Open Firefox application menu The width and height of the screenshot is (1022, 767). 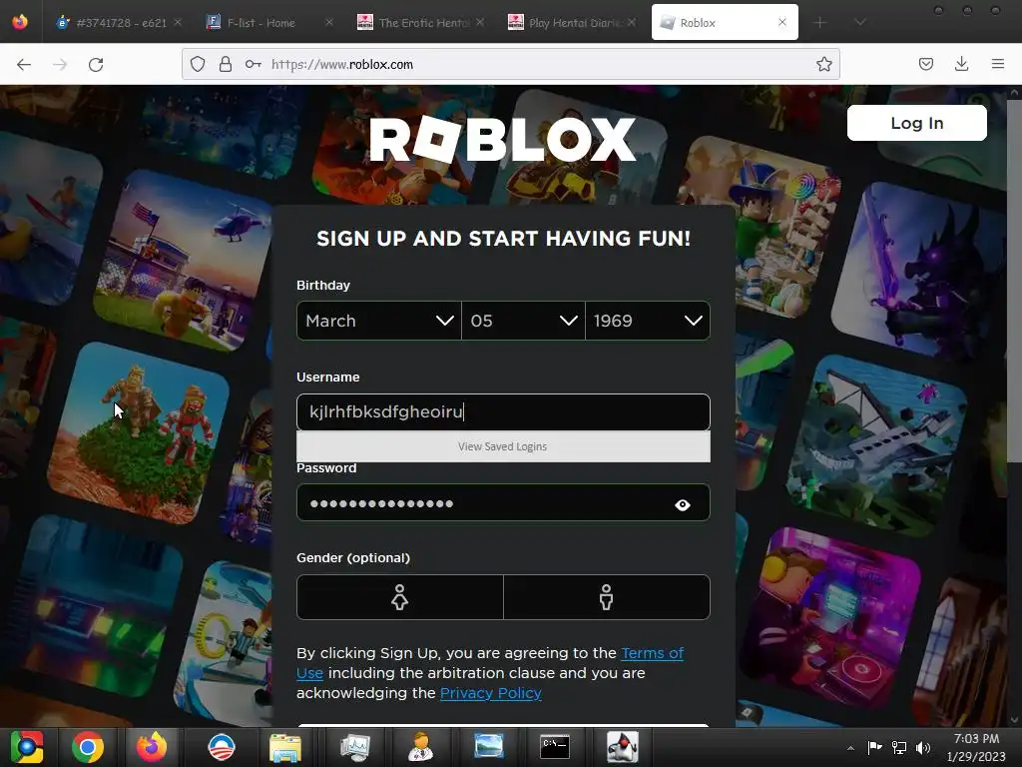click(x=998, y=64)
